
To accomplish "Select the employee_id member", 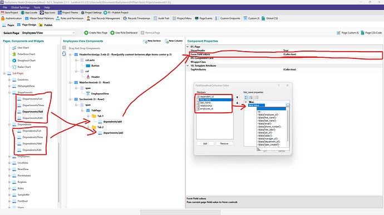I will [206, 108].
